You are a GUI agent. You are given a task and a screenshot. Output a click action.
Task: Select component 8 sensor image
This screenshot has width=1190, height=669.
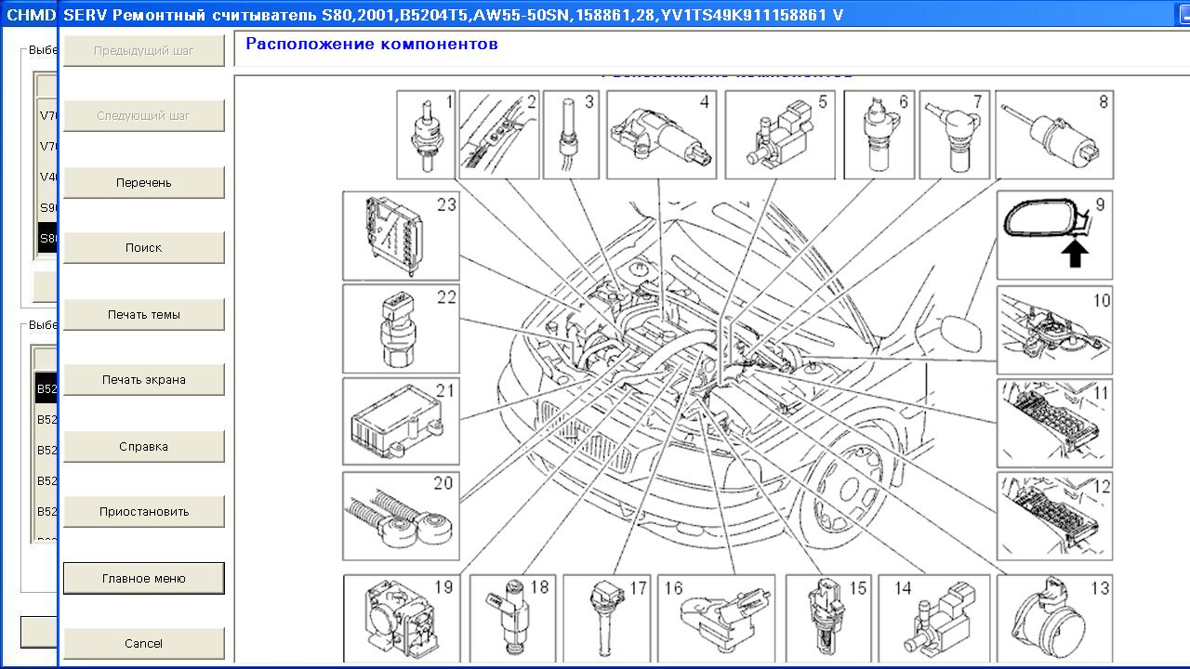(x=1054, y=135)
